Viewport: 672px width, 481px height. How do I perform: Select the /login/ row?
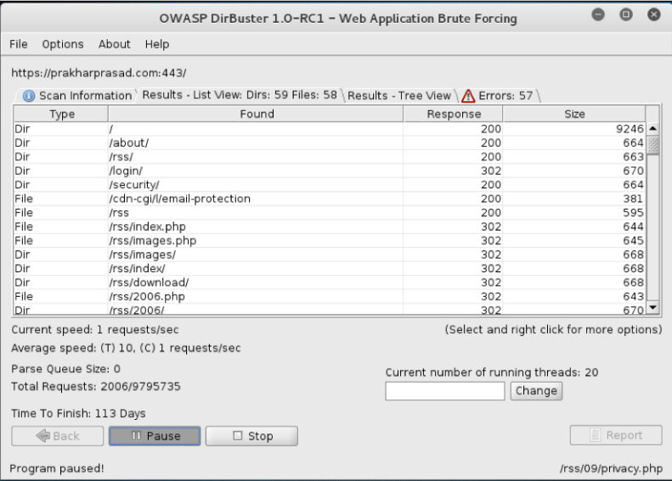(329, 171)
